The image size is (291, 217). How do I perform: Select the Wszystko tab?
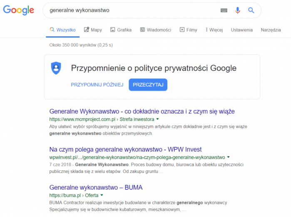click(62, 30)
